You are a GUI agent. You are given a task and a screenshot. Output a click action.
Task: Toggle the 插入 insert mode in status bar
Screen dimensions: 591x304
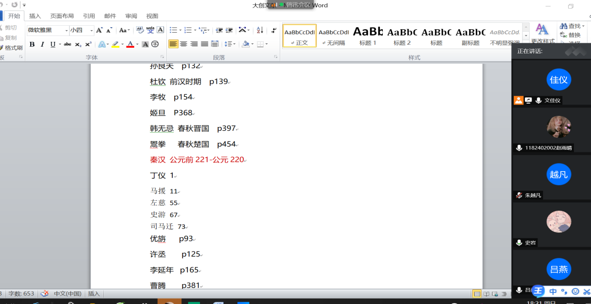click(94, 294)
